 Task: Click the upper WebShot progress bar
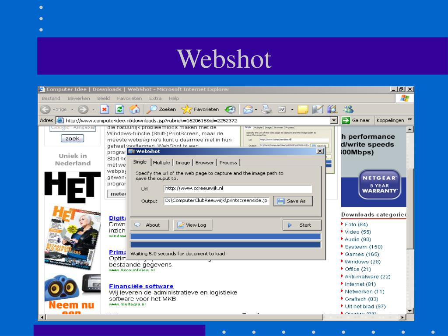[225, 236]
